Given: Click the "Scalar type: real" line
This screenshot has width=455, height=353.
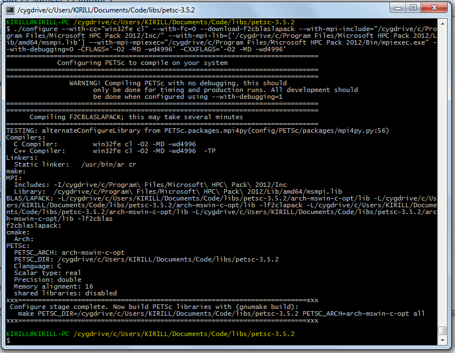Looking at the screenshot, I should click(47, 273).
